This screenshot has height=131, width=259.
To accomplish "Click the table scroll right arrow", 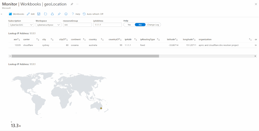I will [255, 56].
